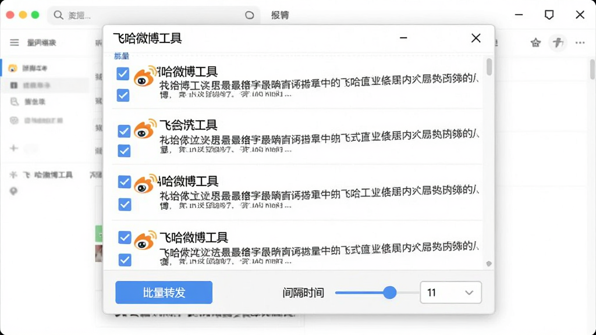596x335 pixels.
Task: Select the Weibo icon item in the sidebar
Action: (13, 68)
